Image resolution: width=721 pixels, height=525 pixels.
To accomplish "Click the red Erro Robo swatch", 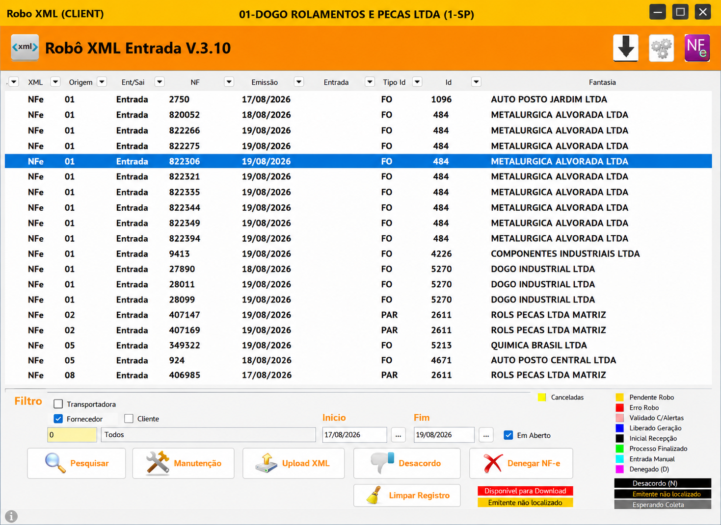I will pos(620,407).
